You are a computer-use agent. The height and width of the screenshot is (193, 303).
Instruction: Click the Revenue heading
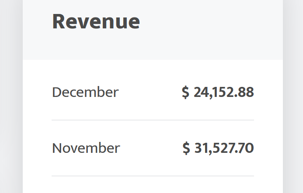96,21
